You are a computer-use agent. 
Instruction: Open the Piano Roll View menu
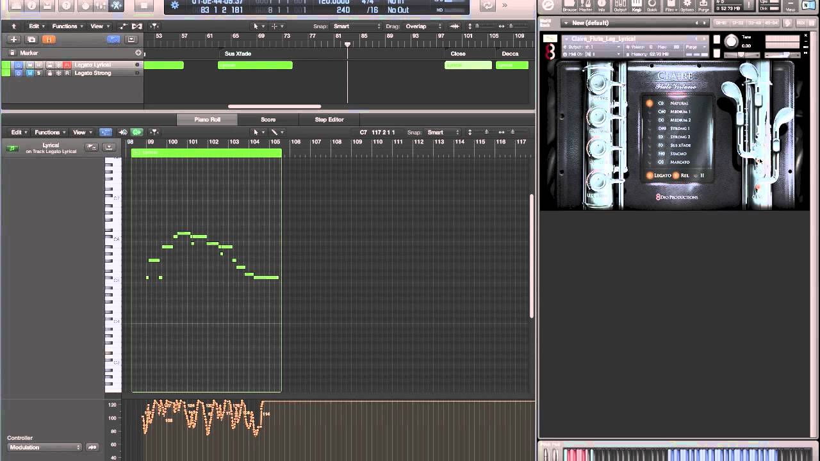tap(83, 133)
